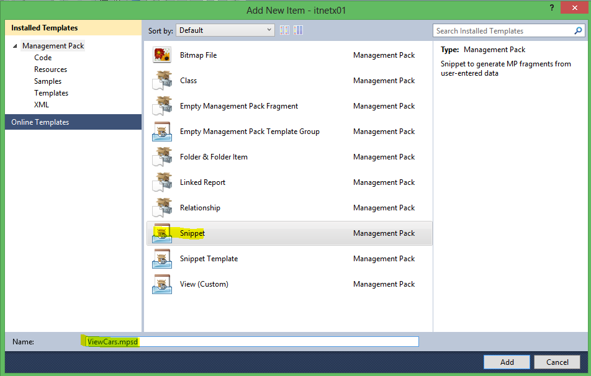Open the Installed Templates section

[45, 28]
